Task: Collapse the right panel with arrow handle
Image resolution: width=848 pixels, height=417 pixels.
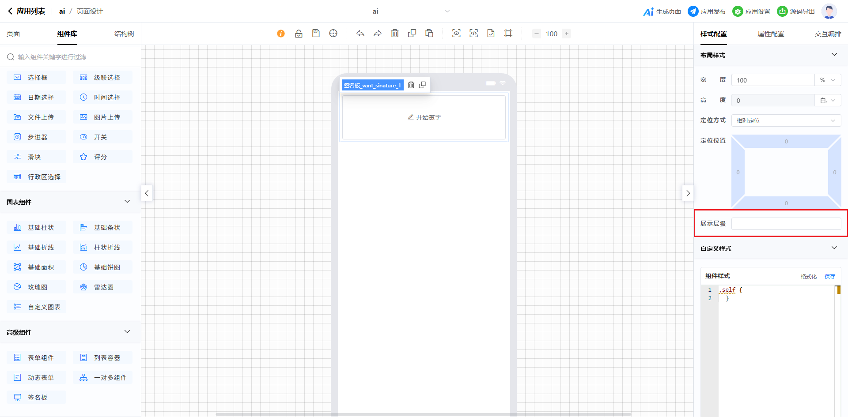Action: click(x=688, y=193)
